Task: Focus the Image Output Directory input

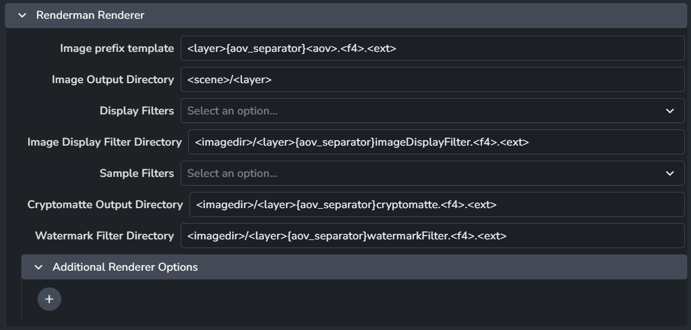Action: [x=432, y=79]
